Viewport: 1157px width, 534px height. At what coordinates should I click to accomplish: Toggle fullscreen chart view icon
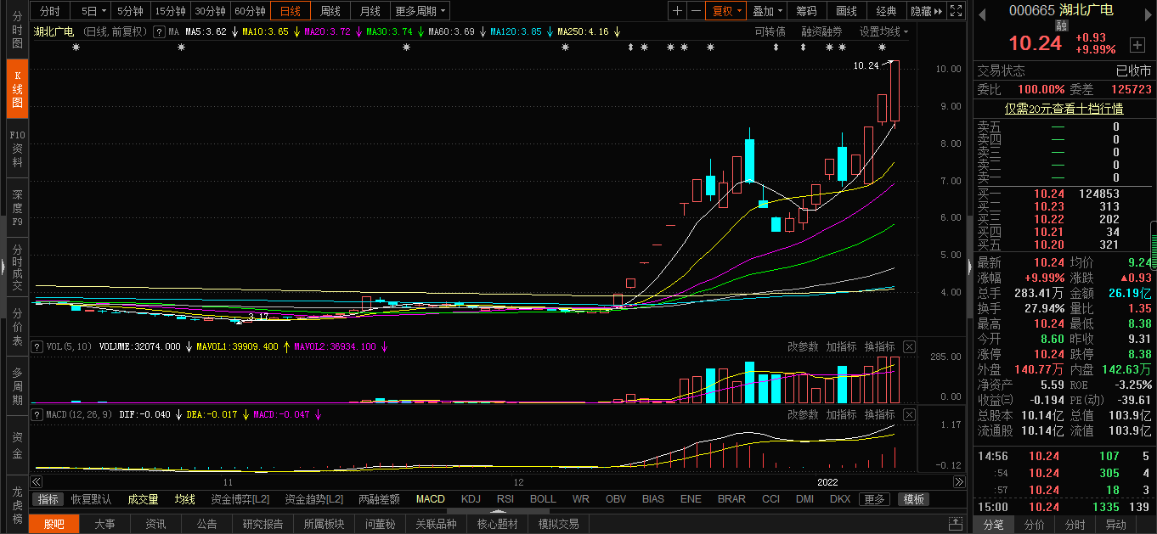pos(956,11)
